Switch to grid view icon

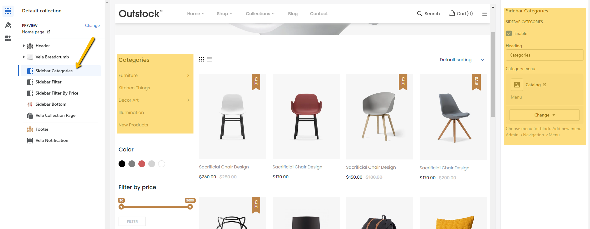click(x=202, y=59)
